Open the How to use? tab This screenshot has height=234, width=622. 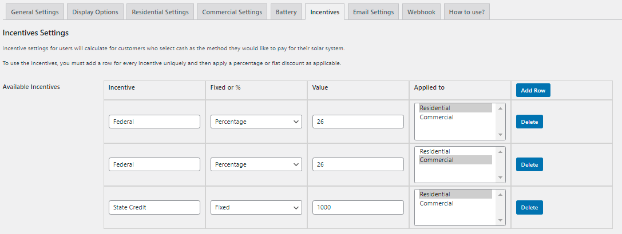point(466,12)
